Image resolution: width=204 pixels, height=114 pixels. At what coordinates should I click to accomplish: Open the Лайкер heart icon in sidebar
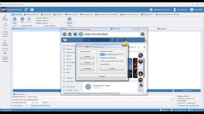click(x=5, y=51)
